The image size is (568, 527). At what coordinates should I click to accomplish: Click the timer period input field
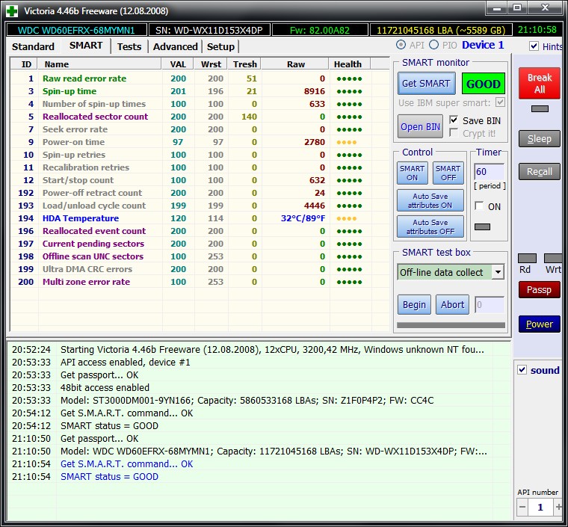coord(488,172)
